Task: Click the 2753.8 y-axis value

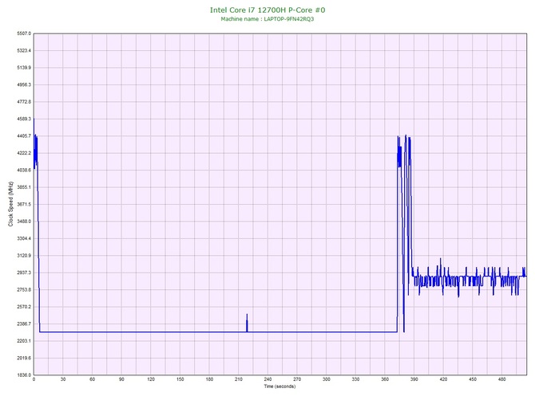Action: (24, 290)
